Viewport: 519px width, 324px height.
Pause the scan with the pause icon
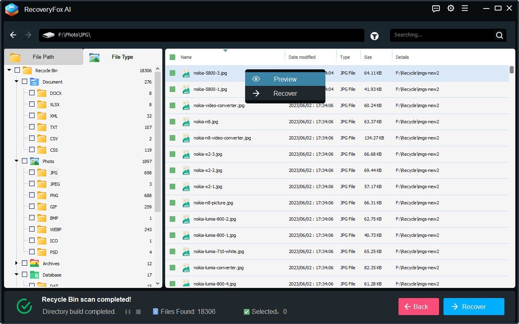(x=128, y=312)
